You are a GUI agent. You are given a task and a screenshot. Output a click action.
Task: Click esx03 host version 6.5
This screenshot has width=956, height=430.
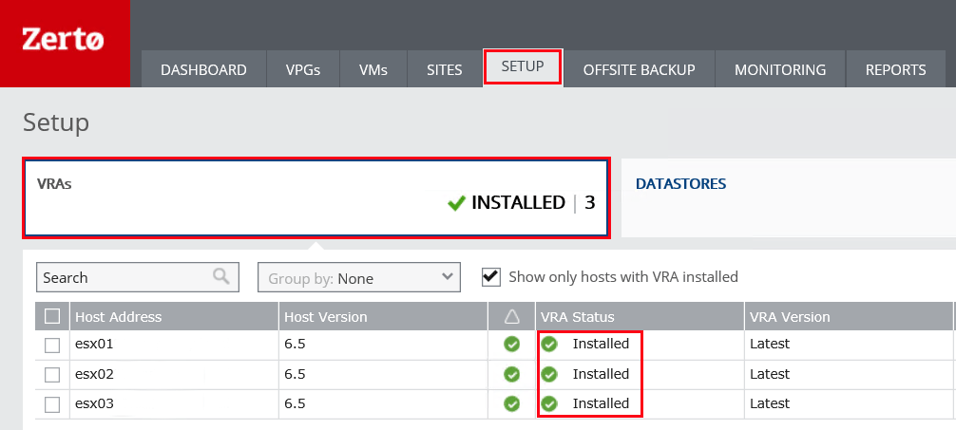pos(296,403)
